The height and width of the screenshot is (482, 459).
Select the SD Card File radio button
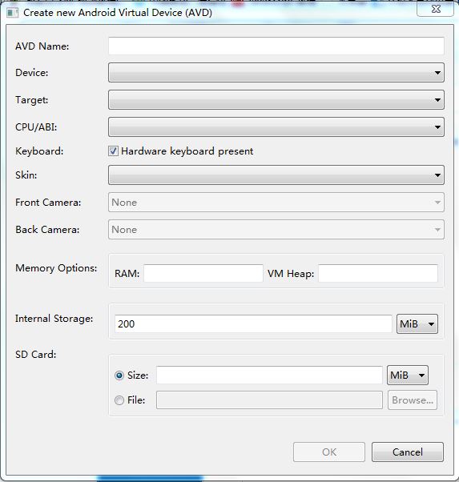[x=119, y=400]
